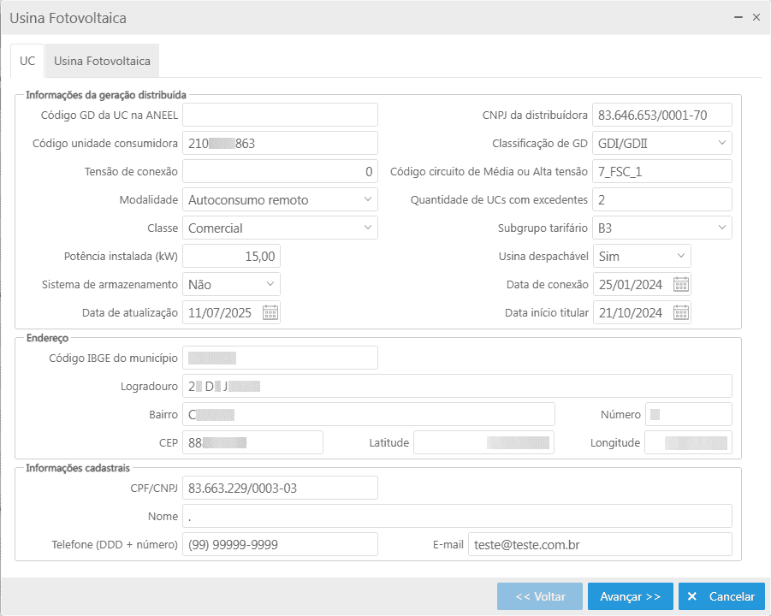Image resolution: width=771 pixels, height=616 pixels.
Task: Open the Classe dropdown
Action: tap(367, 228)
